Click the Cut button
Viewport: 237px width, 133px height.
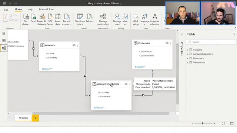(13, 16)
